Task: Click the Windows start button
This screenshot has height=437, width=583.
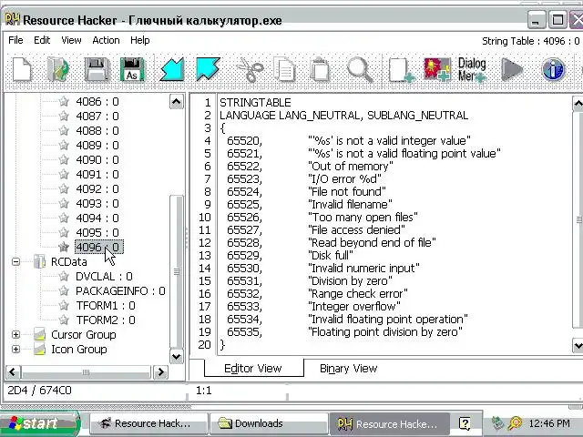Action: 39,423
